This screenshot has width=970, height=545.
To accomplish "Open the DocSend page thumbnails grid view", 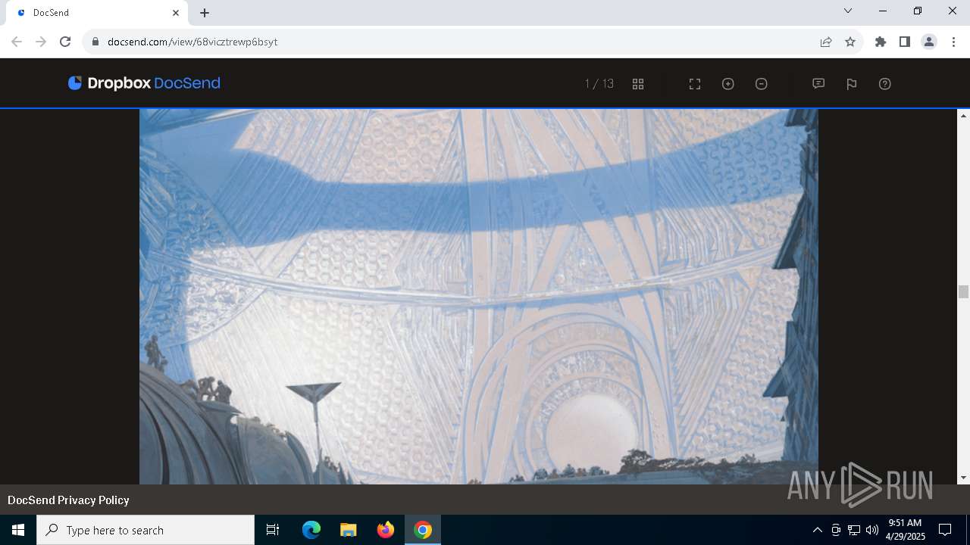I will pos(638,84).
